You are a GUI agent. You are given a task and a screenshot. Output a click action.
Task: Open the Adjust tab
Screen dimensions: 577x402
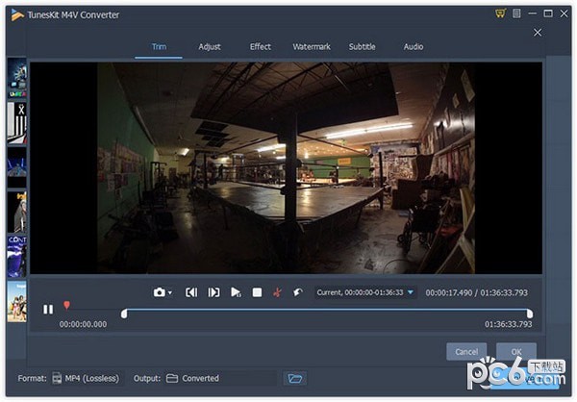coord(210,47)
